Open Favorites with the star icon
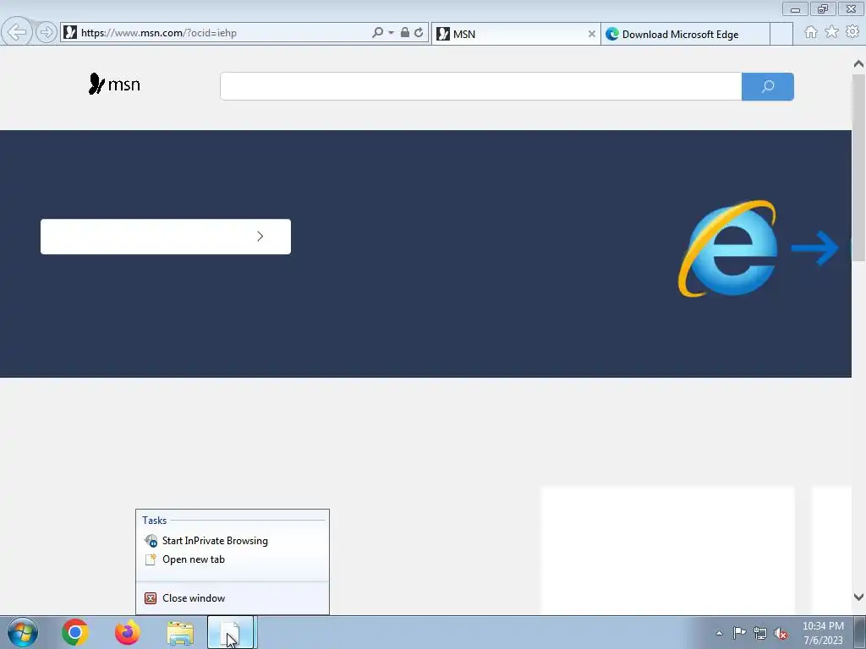 (x=832, y=33)
